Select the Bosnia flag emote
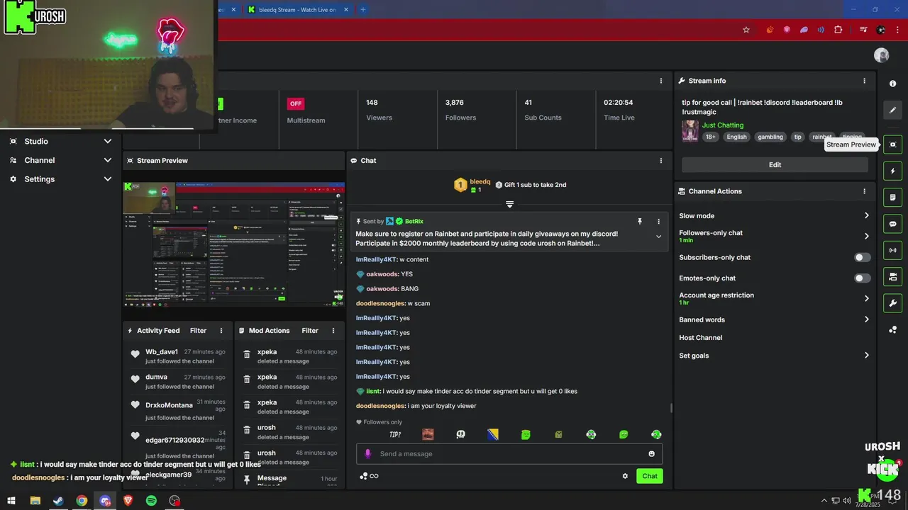The width and height of the screenshot is (908, 510). pyautogui.click(x=493, y=434)
